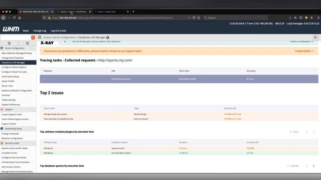Click the gear icon at the breadcrumb bar right
The image size is (321, 180).
click(x=315, y=37)
